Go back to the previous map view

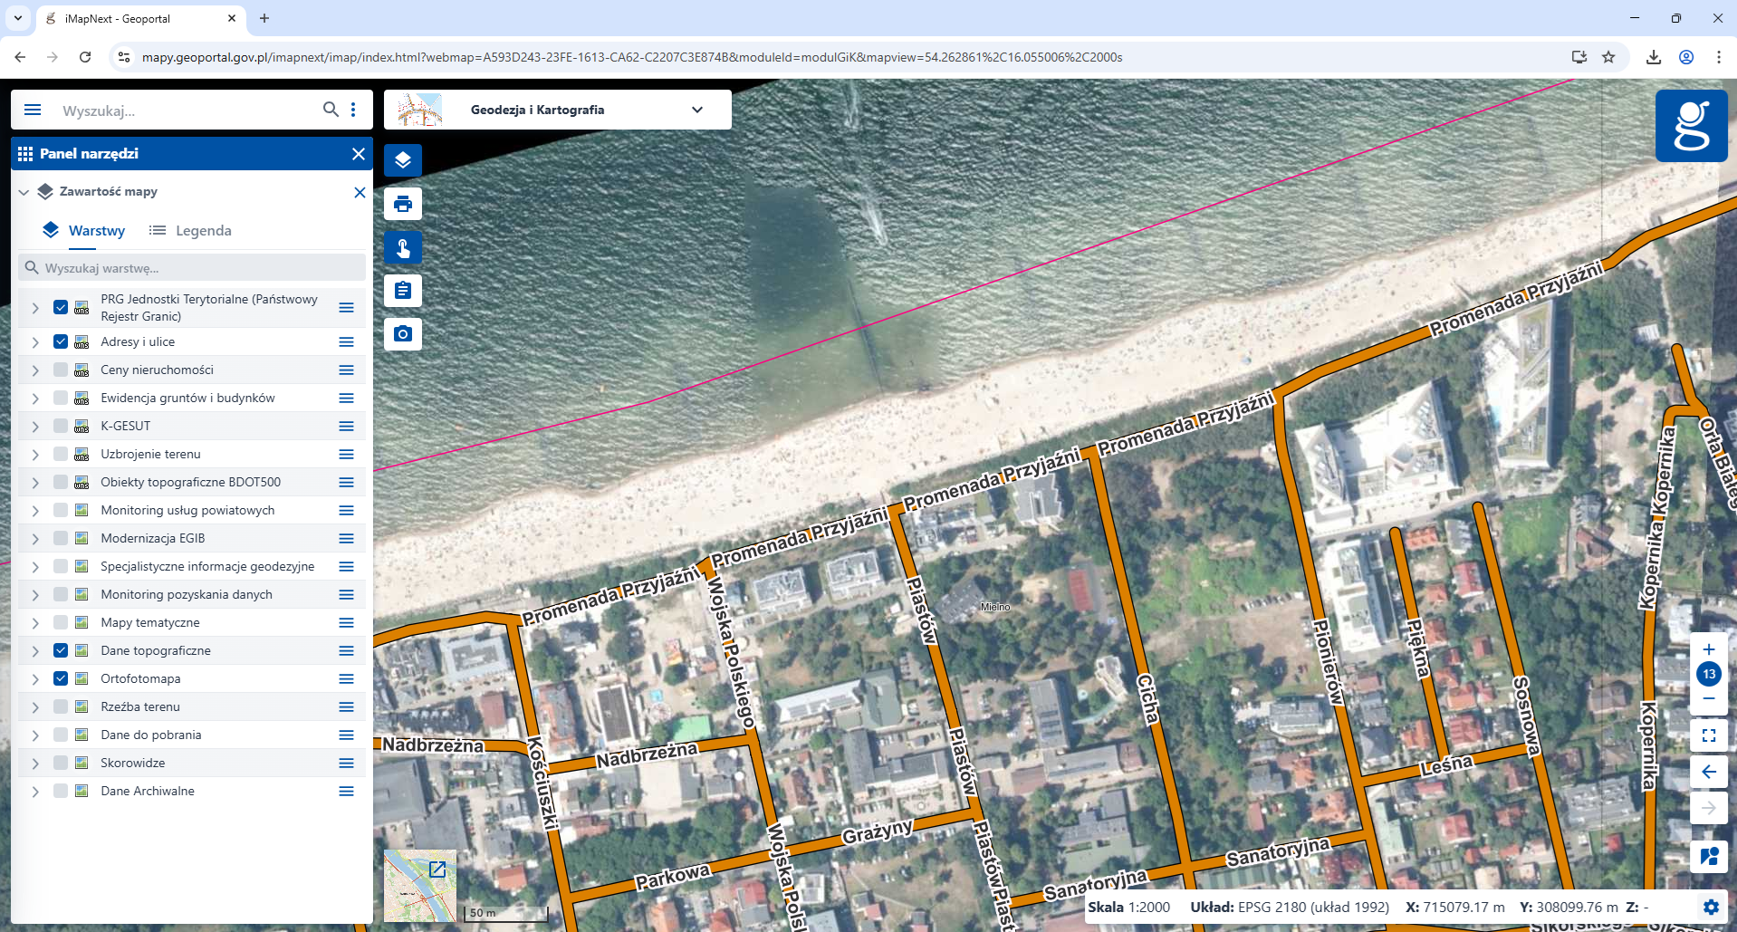tap(1708, 772)
